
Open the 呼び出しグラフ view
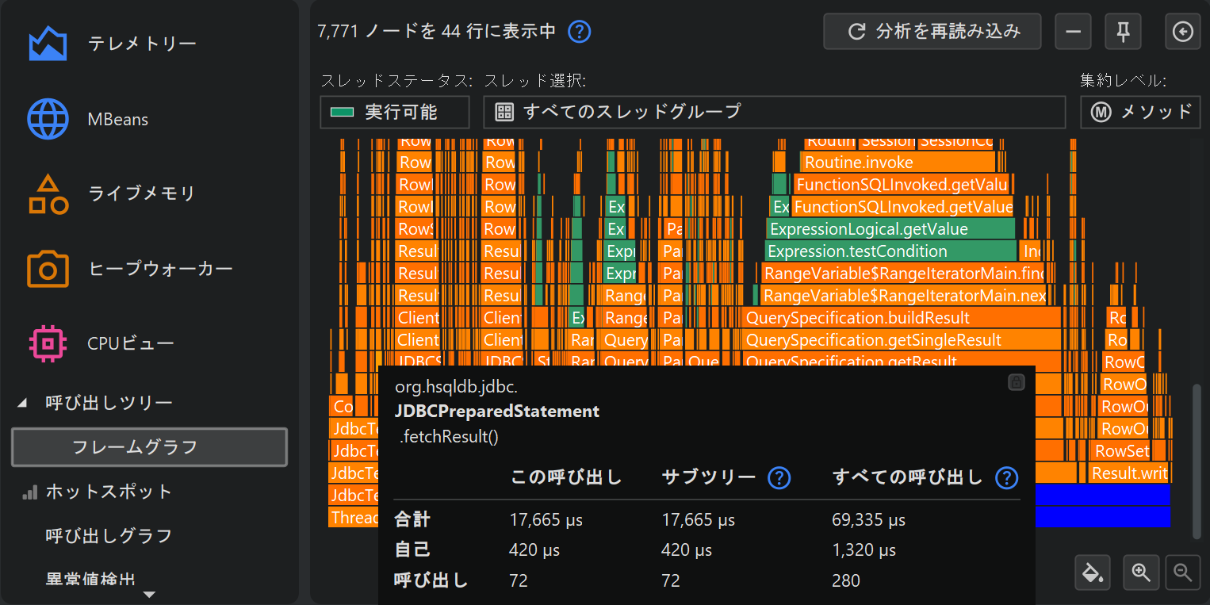109,536
